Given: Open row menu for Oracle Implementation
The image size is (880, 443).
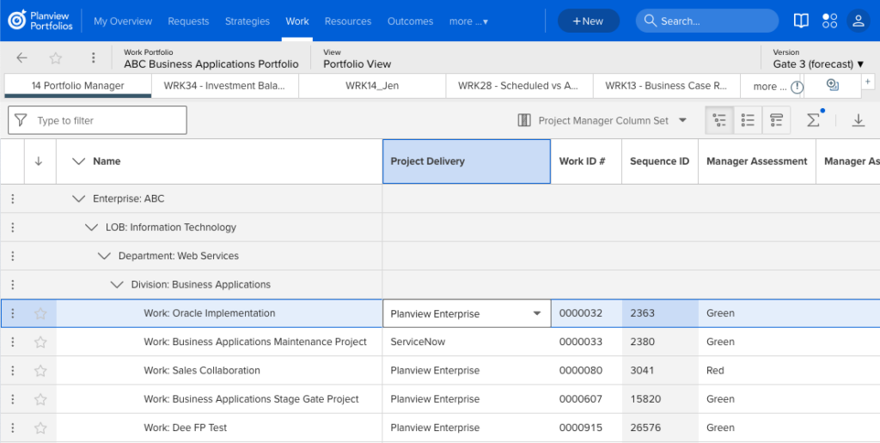Looking at the screenshot, I should tap(12, 313).
